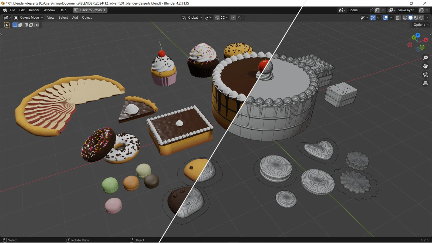Click the Back to Previous button
Image resolution: width=432 pixels, height=243 pixels.
pos(90,10)
